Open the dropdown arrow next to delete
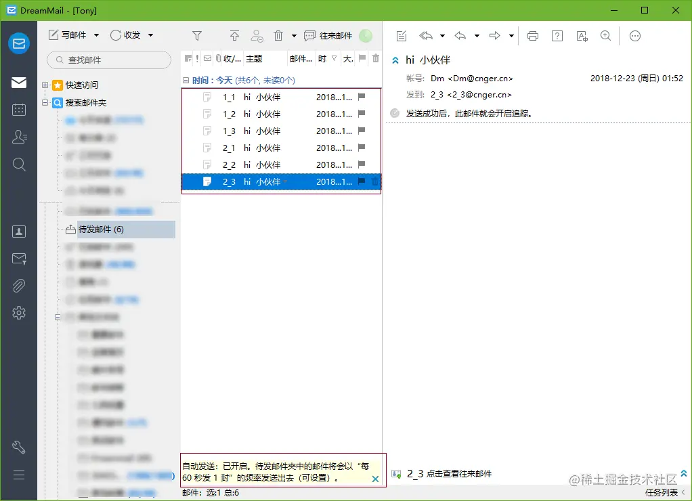Image resolution: width=692 pixels, height=501 pixels. click(x=294, y=36)
